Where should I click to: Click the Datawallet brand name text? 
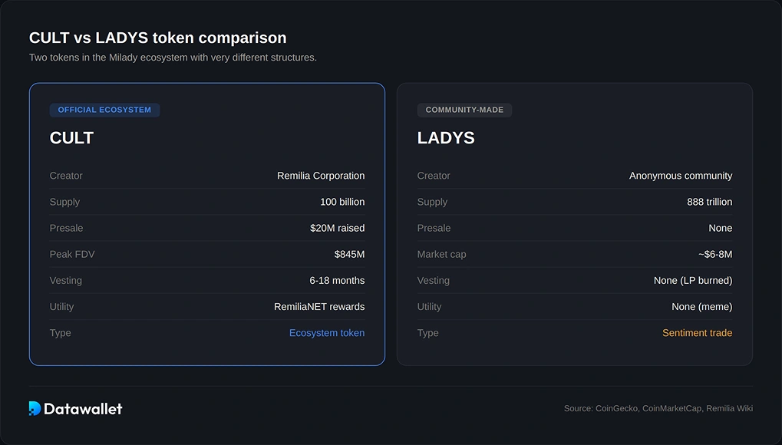click(x=83, y=409)
